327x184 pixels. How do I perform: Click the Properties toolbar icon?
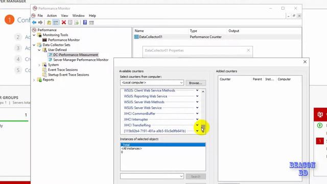[70, 22]
